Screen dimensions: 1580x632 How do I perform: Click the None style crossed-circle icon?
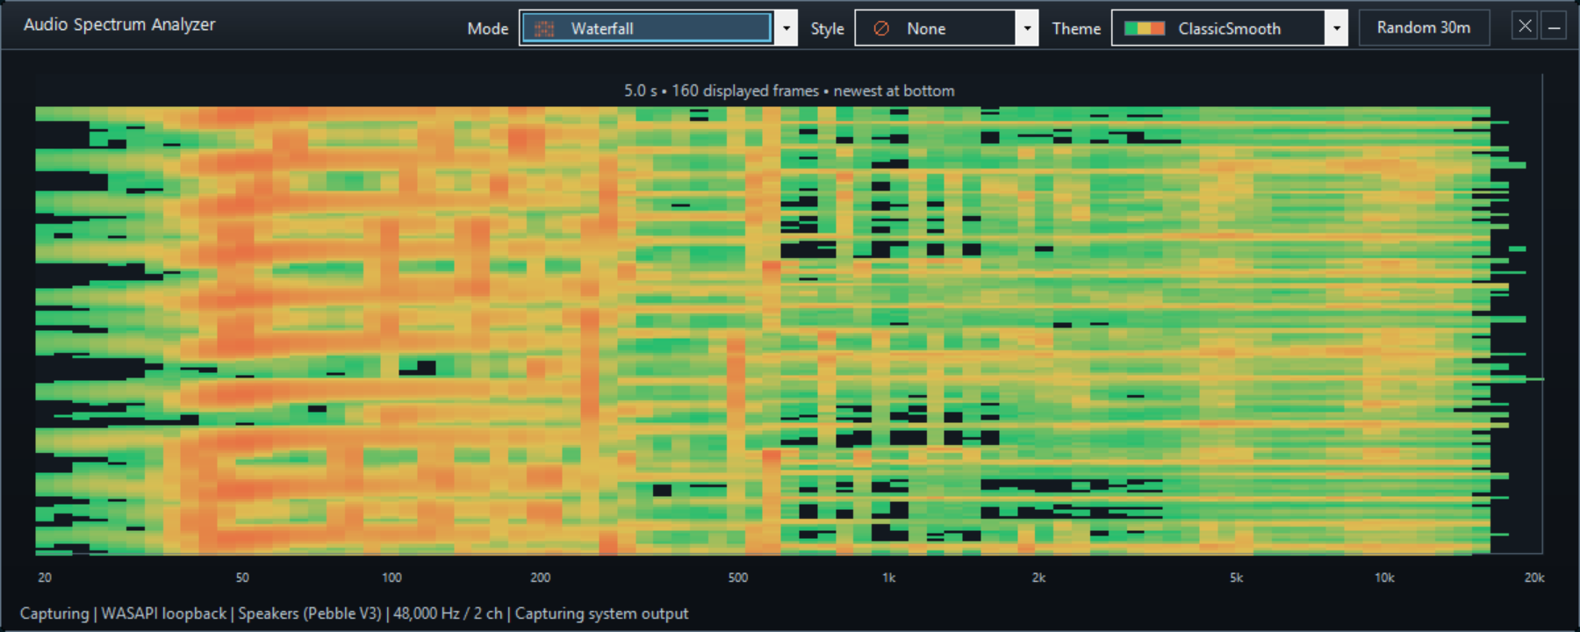pyautogui.click(x=881, y=29)
